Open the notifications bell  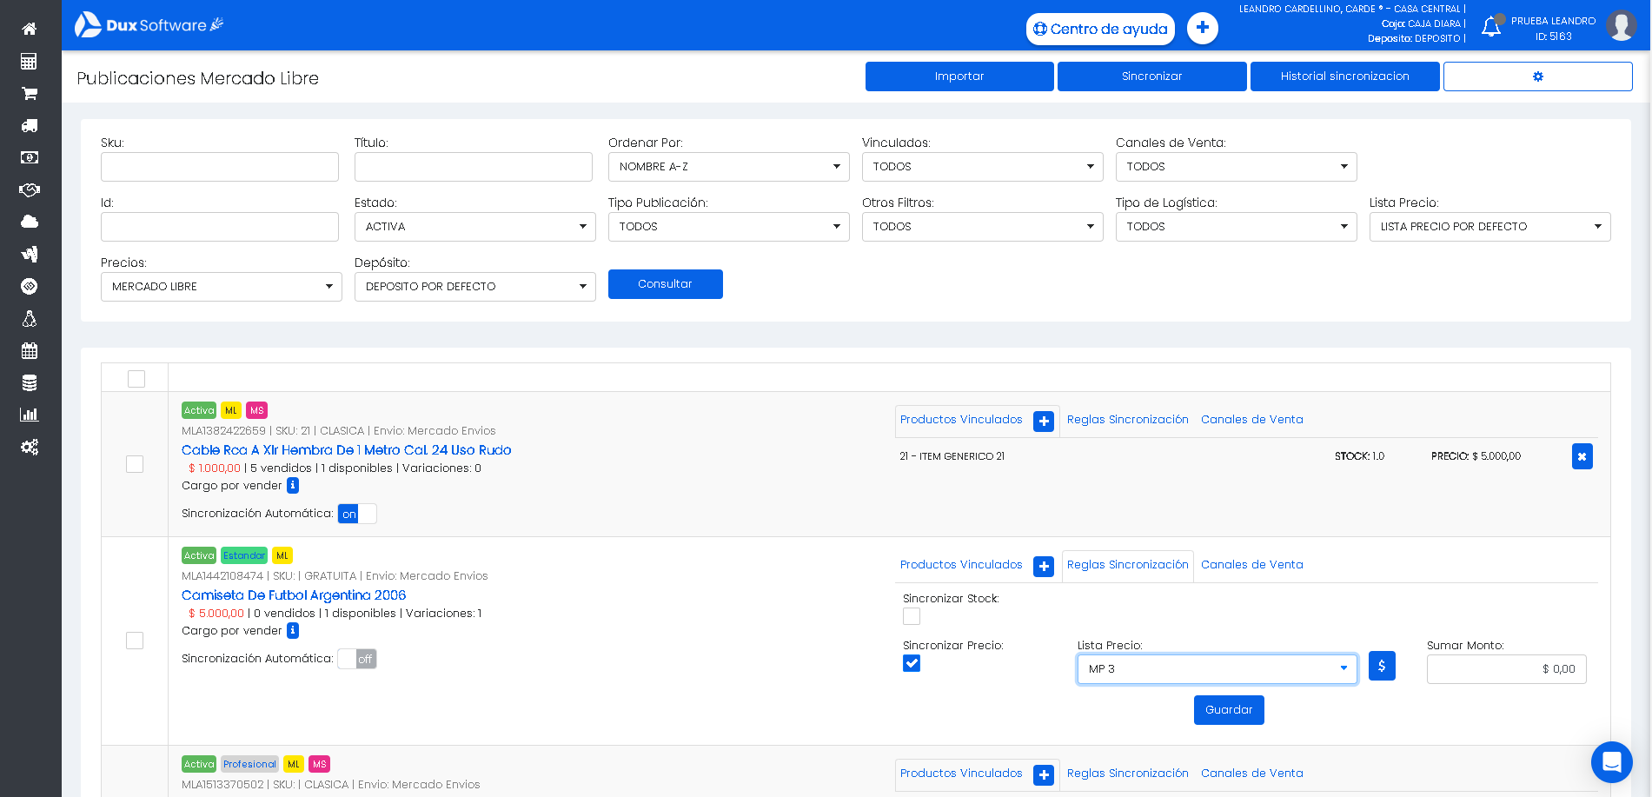click(x=1491, y=27)
